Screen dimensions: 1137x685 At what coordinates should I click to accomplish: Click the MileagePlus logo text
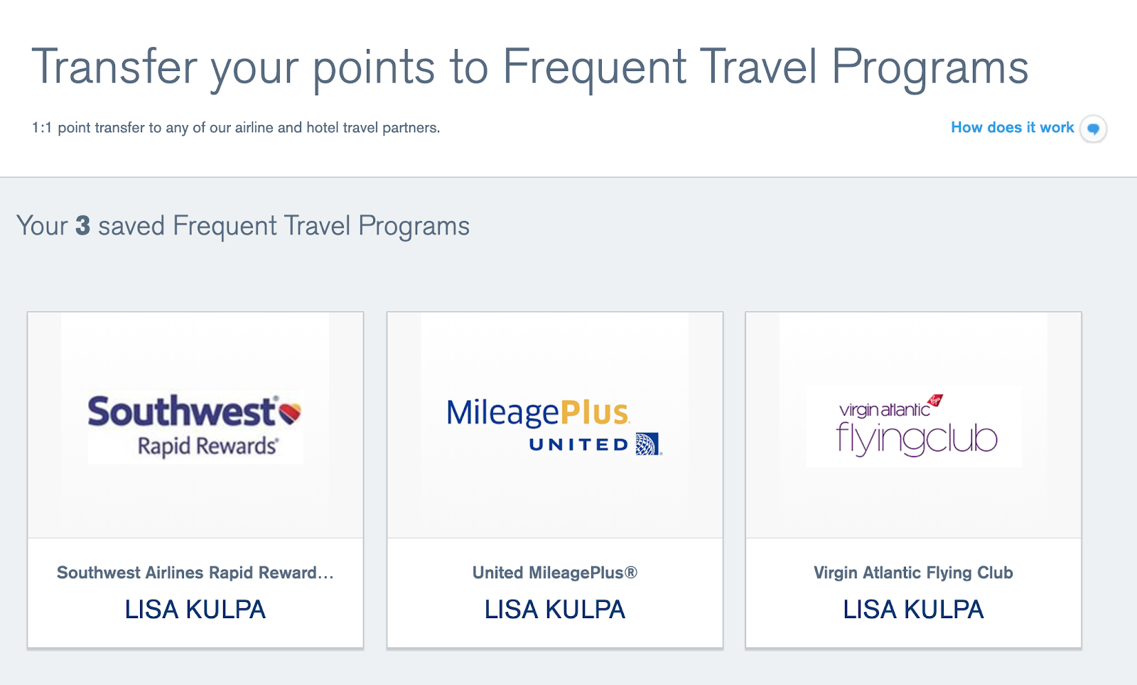pos(537,412)
